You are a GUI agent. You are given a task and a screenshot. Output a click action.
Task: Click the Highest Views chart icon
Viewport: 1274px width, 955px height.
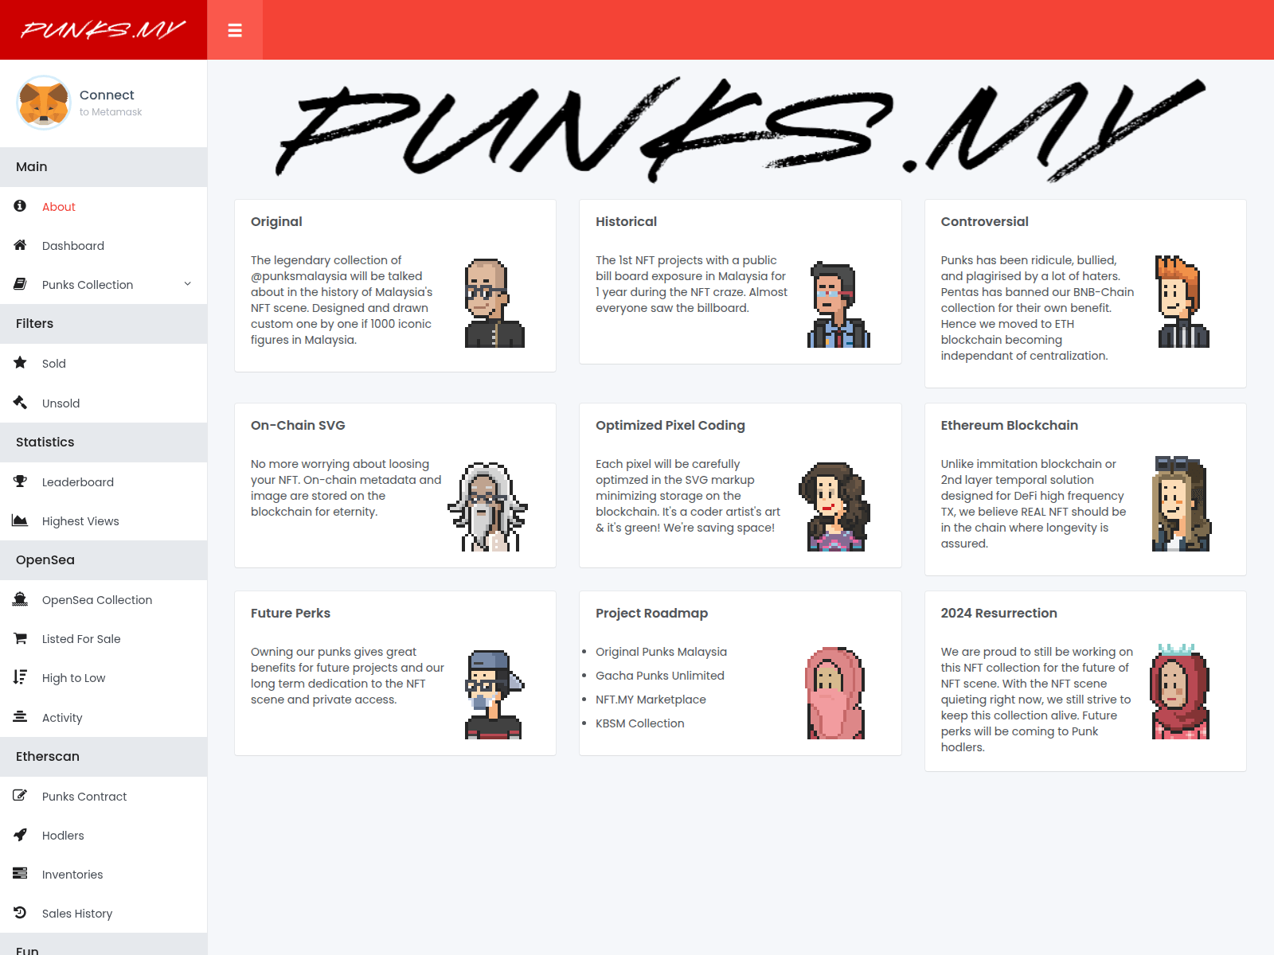click(20, 520)
